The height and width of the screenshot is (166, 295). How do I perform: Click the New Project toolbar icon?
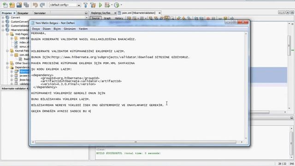pos(12,5)
